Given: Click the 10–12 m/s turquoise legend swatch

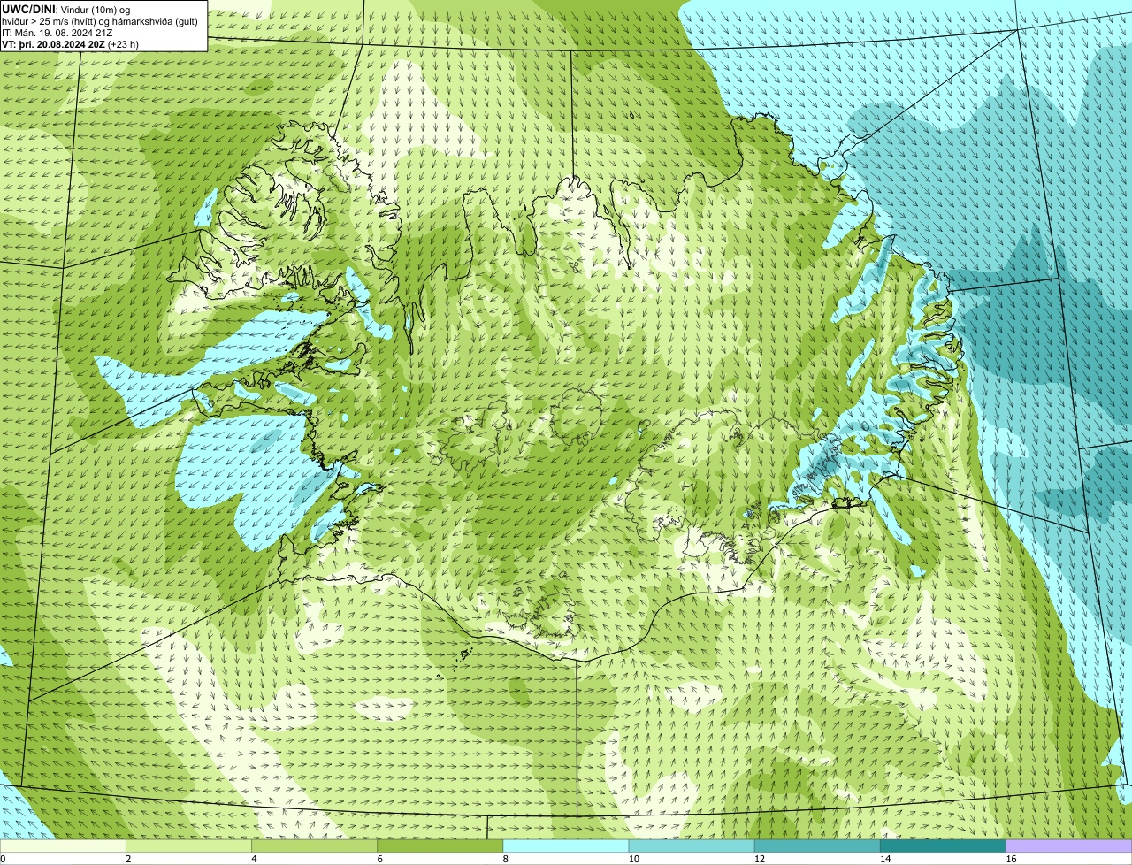Looking at the screenshot, I should [692, 846].
